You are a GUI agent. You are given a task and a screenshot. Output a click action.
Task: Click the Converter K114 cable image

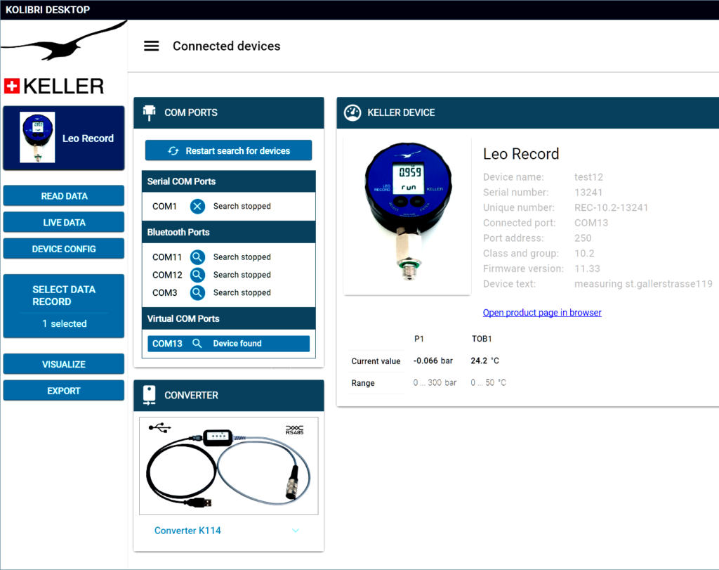pyautogui.click(x=228, y=466)
